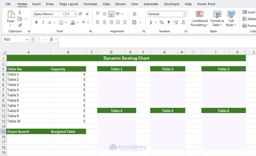Toggle the Bottom Align button

[111, 14]
